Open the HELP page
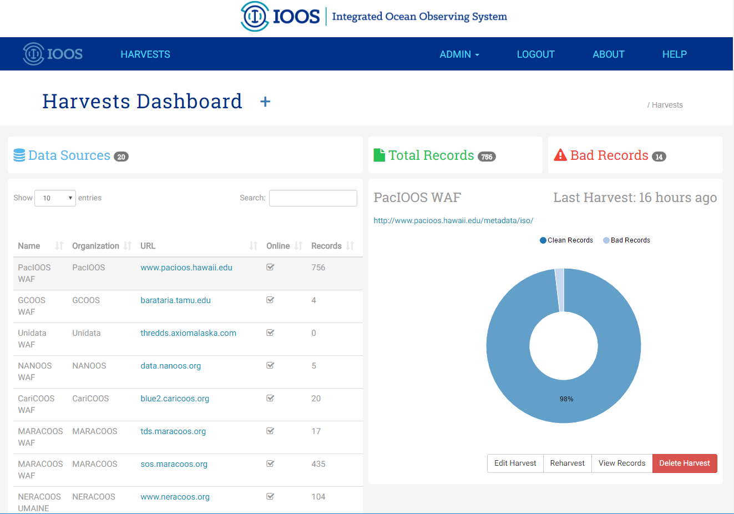This screenshot has height=514, width=734. pyautogui.click(x=675, y=54)
